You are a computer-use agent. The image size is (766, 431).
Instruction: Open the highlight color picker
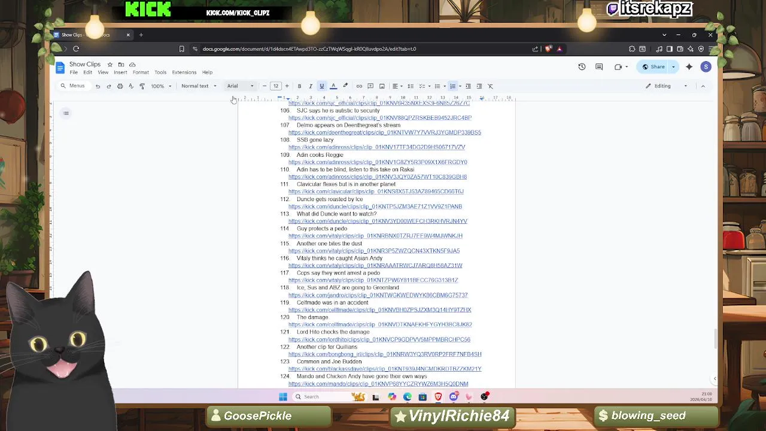coord(345,86)
